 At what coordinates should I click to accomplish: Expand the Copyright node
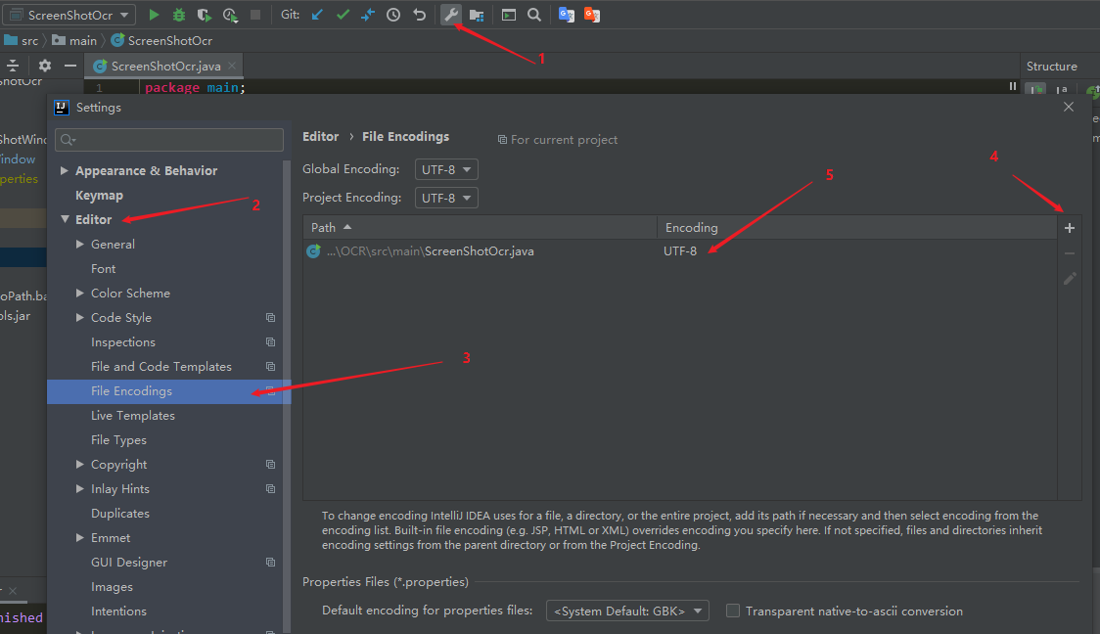pos(80,465)
